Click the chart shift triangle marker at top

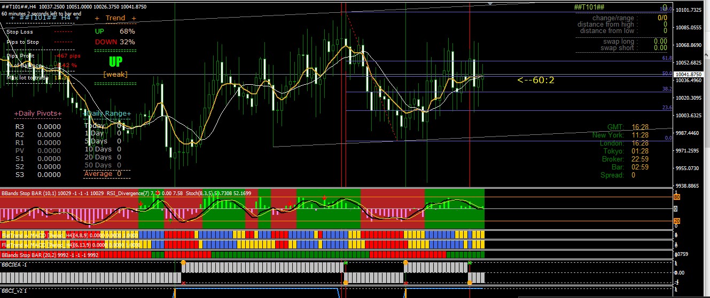tap(490, 3)
